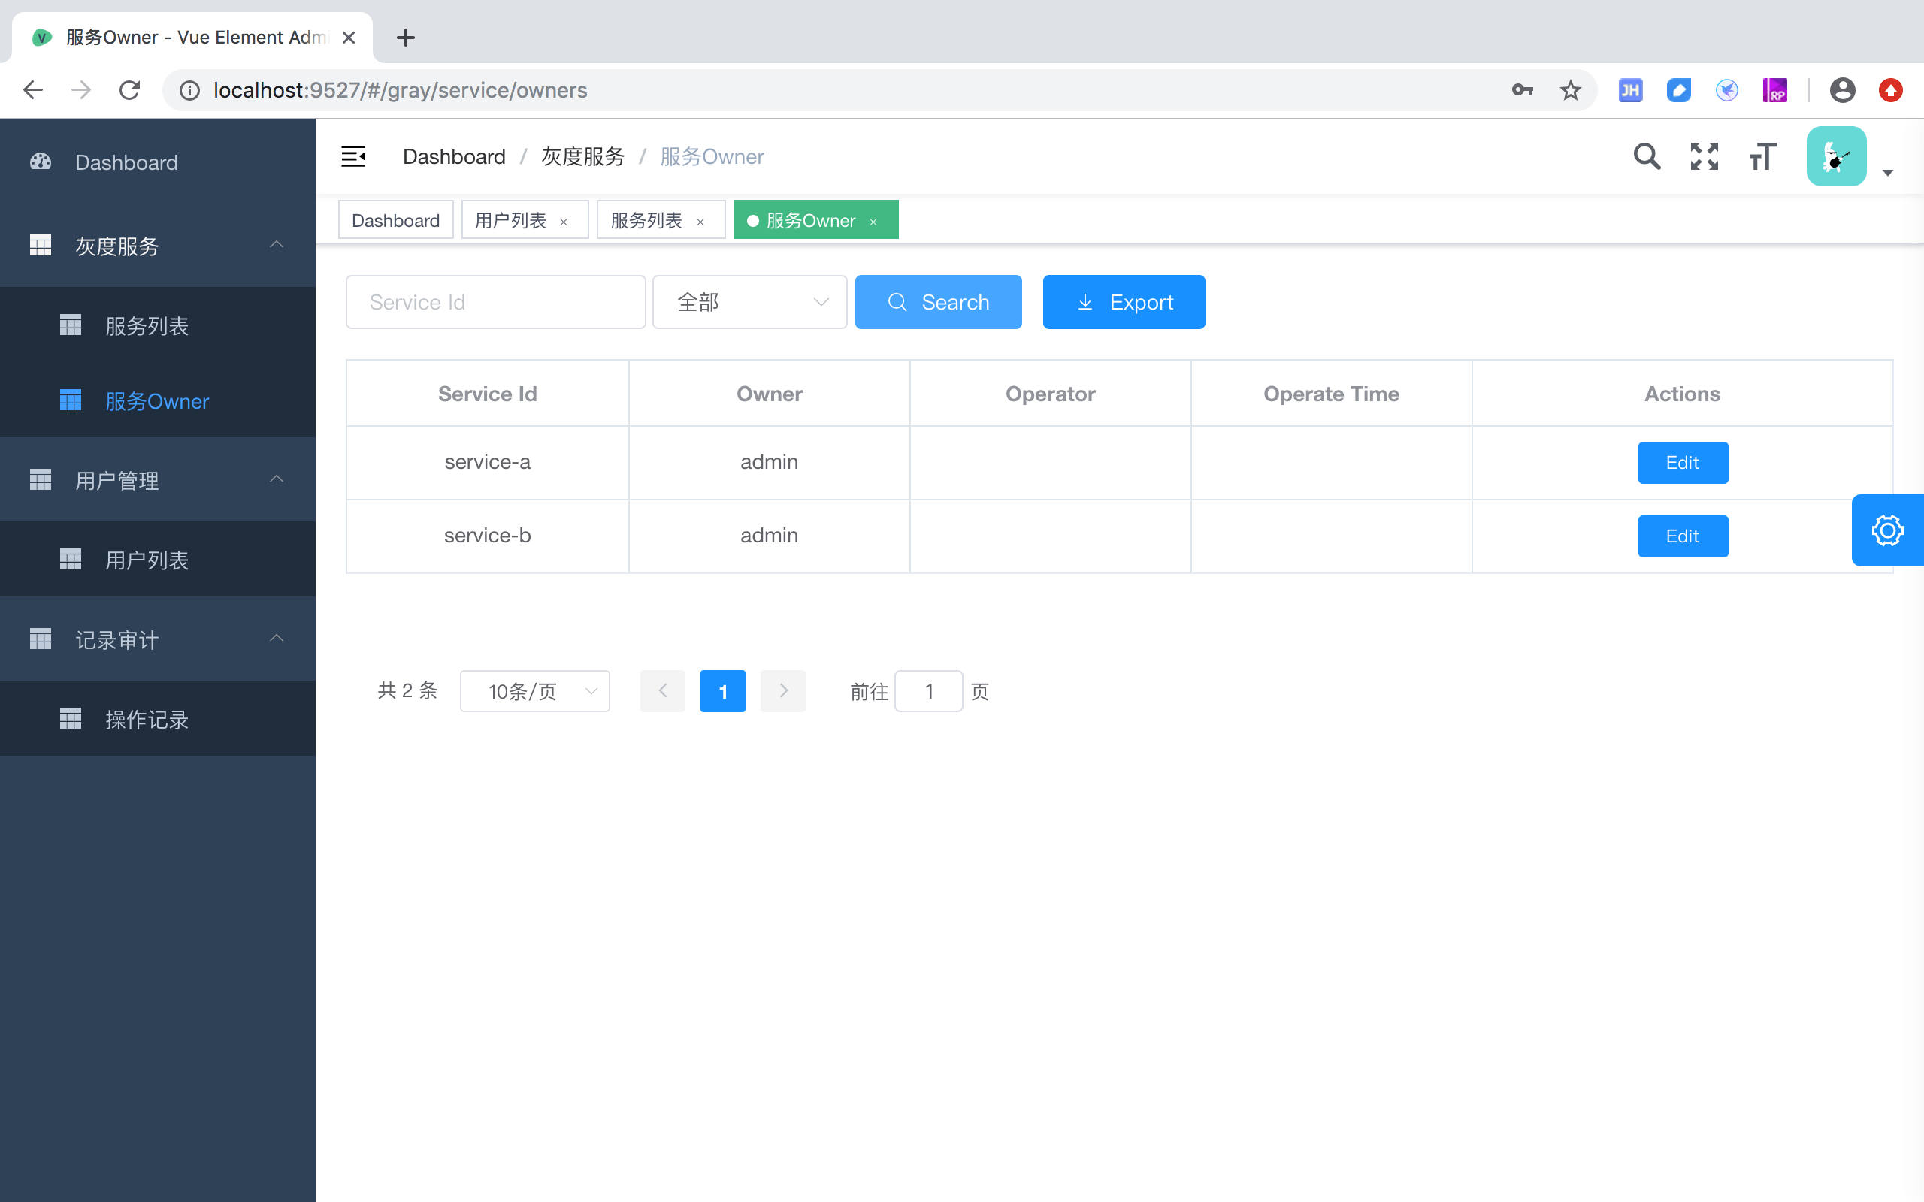Image resolution: width=1924 pixels, height=1202 pixels.
Task: Click the Search magnifier icon in toolbar
Action: click(1647, 155)
